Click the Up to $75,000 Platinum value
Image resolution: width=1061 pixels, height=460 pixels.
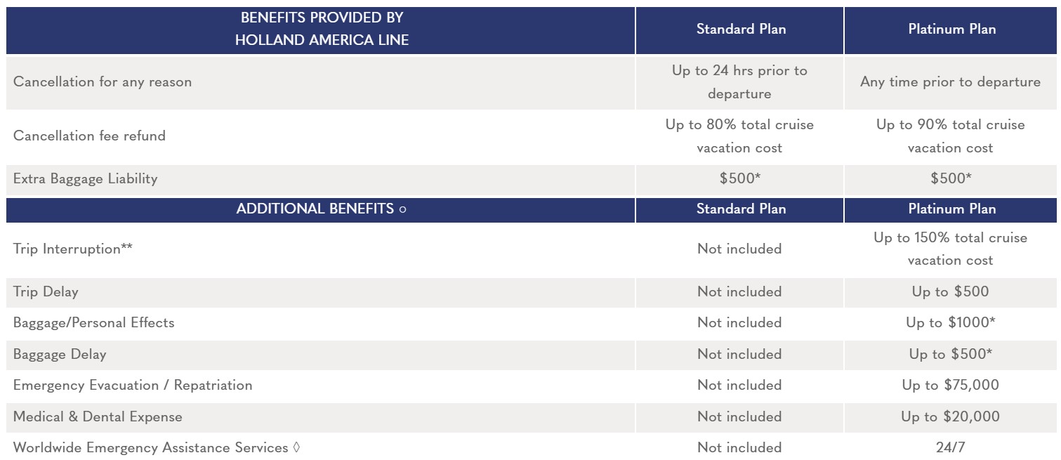click(951, 386)
